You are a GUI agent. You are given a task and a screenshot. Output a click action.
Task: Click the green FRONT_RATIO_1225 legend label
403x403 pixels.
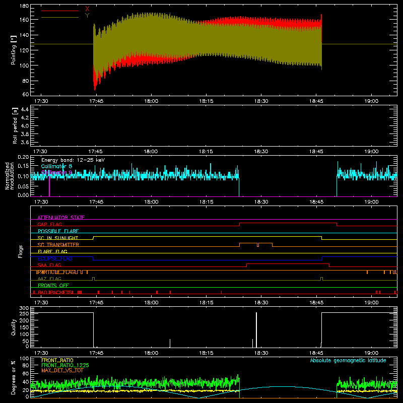point(65,365)
